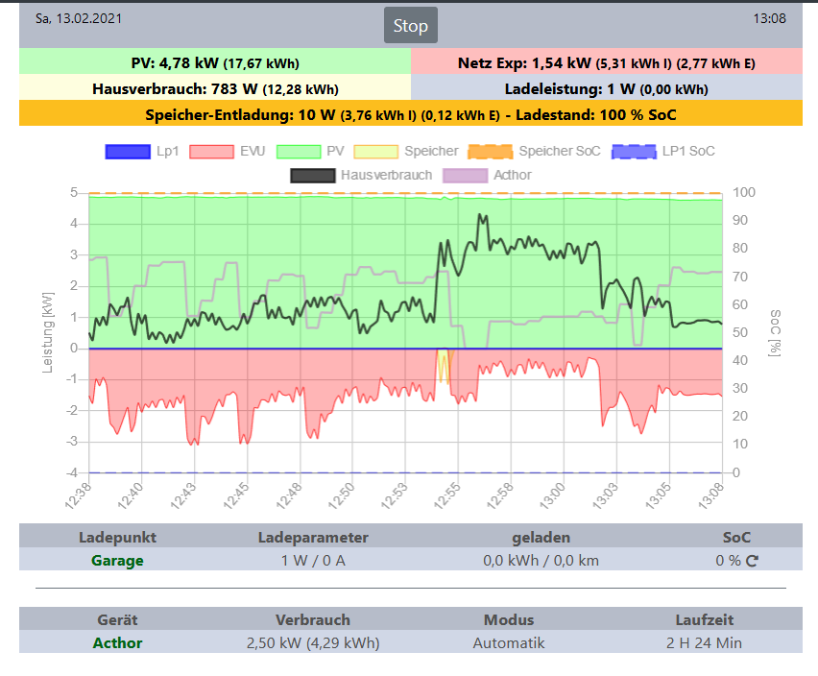Toggle LP1 SoC legend entry
The image size is (818, 676).
click(x=663, y=152)
